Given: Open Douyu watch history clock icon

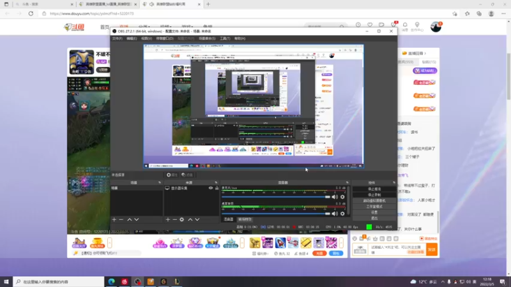Looking at the screenshot, I should click(x=358, y=25).
